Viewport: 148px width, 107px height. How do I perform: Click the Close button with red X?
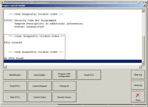pos(138,97)
